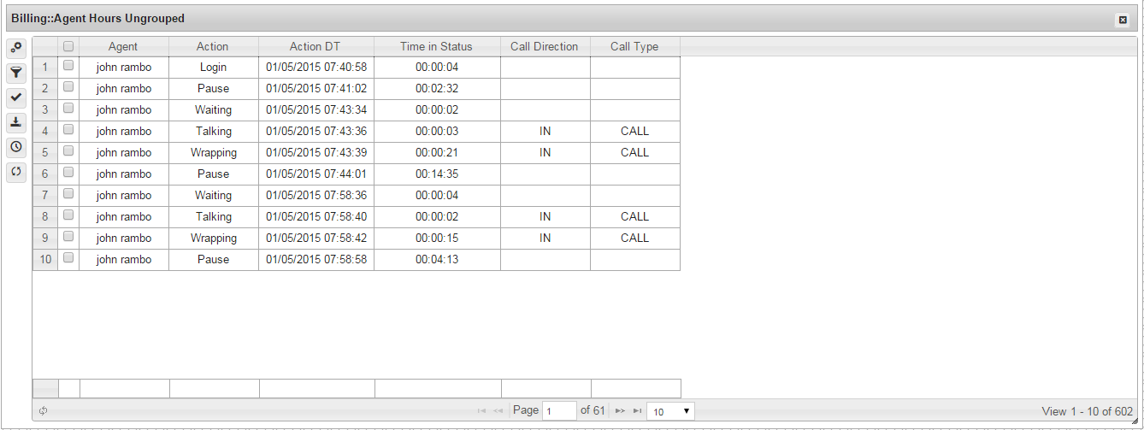This screenshot has height=430, width=1144.
Task: Click the download/export icon
Action: (x=16, y=122)
